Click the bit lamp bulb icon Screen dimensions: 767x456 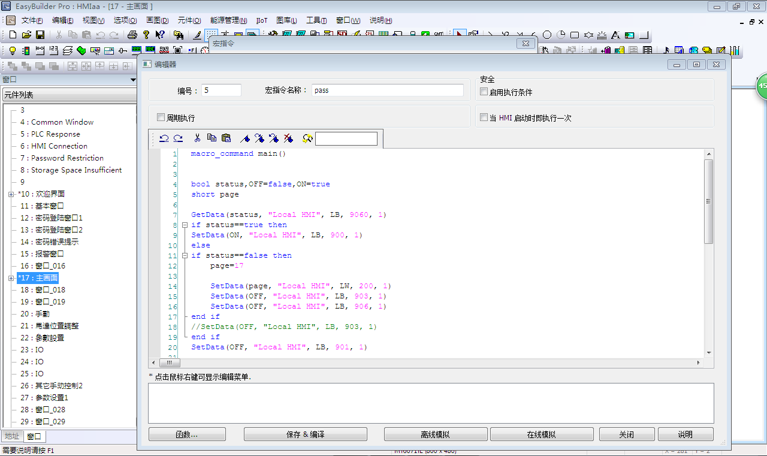(11, 50)
